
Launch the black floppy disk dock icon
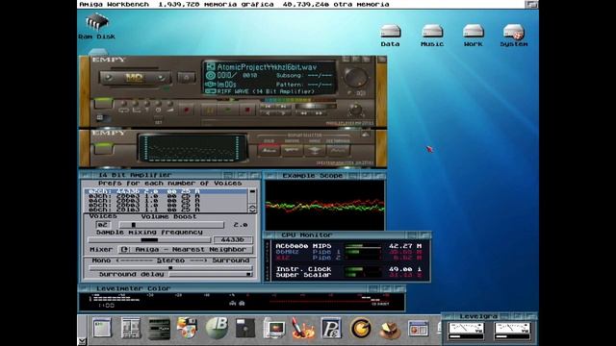coord(245,328)
